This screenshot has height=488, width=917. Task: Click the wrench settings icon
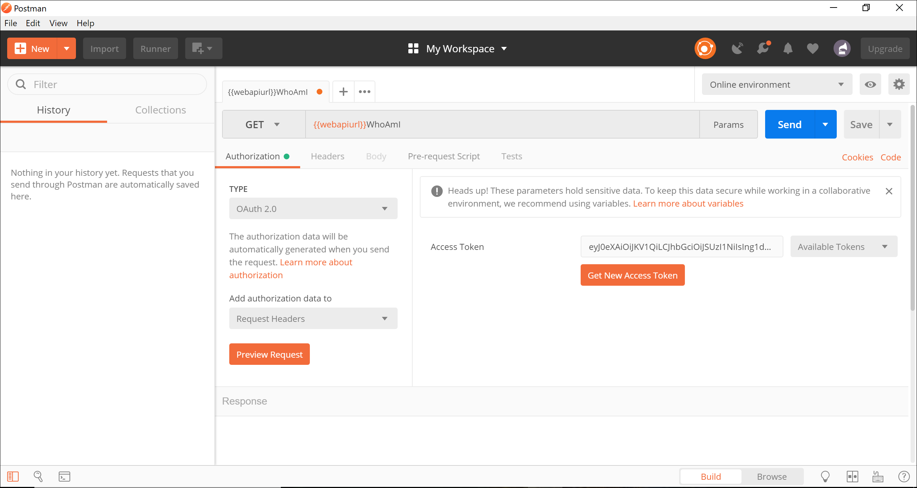(x=763, y=48)
